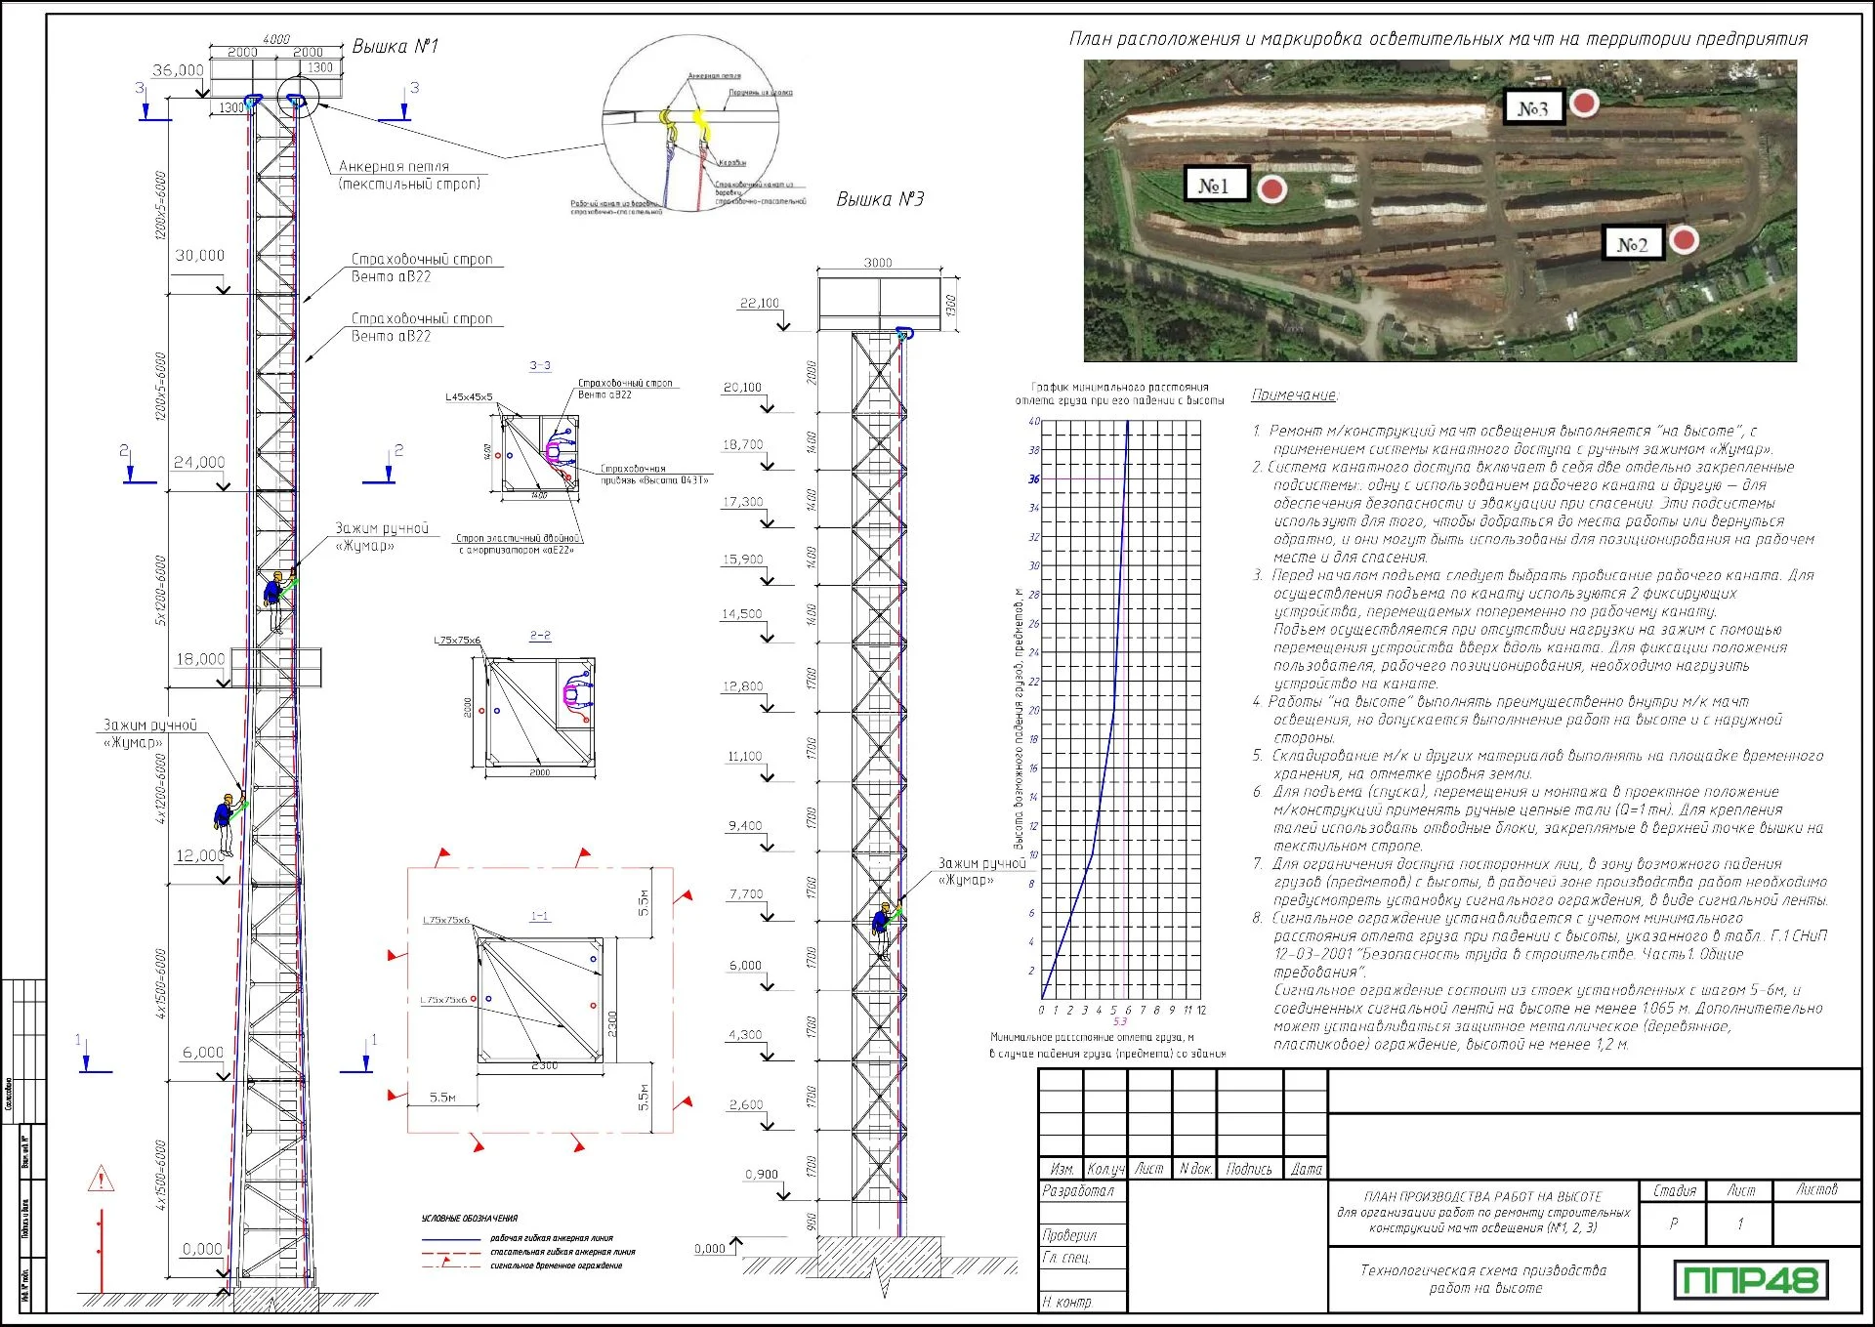Click the 2-2 section view label
Viewport: 1875px width, 1327px height.
tap(540, 635)
